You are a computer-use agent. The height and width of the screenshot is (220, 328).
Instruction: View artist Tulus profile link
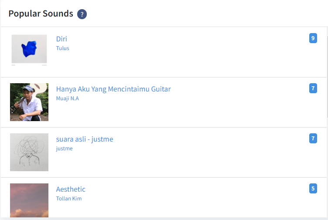(x=63, y=48)
